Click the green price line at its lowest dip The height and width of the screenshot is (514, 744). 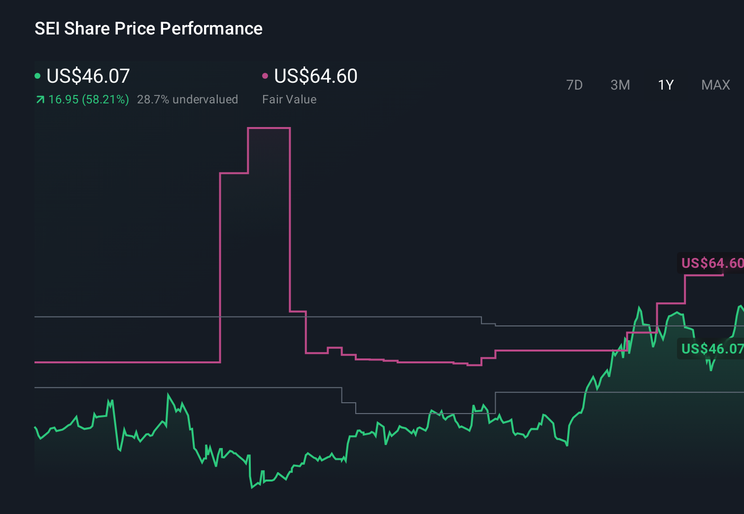click(x=252, y=487)
